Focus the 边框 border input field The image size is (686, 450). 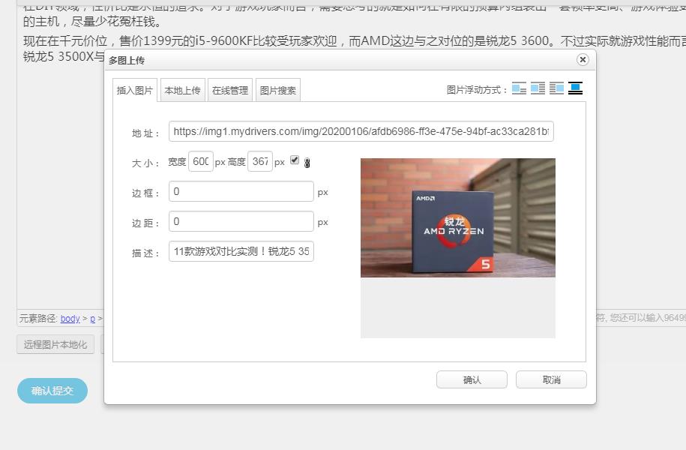[241, 191]
